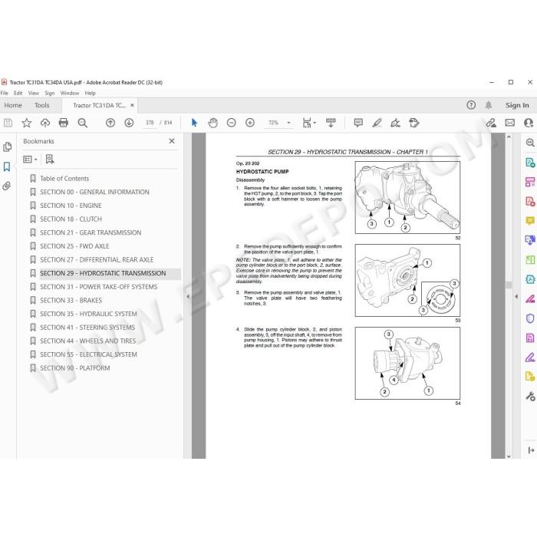Viewport: 537px width, 537px height.
Task: Open the Edit menu
Action: coord(18,93)
